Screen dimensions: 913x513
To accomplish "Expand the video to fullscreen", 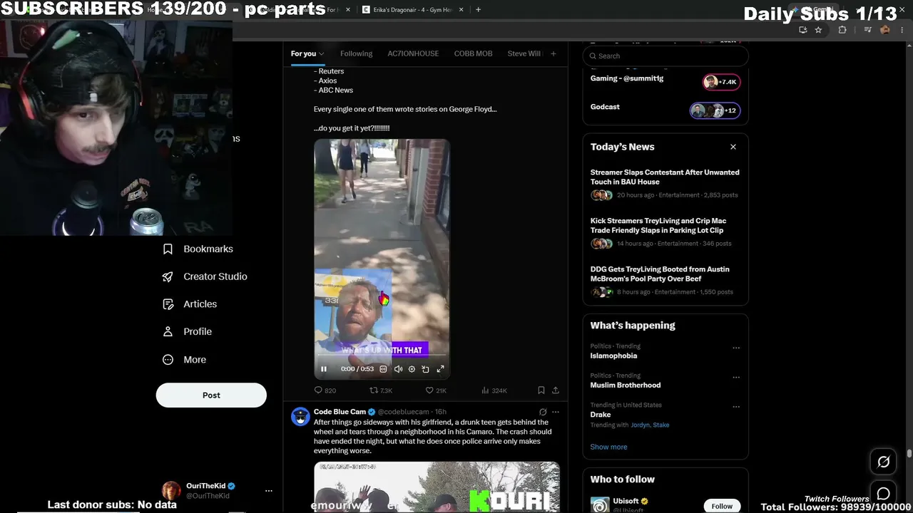I will click(x=440, y=369).
